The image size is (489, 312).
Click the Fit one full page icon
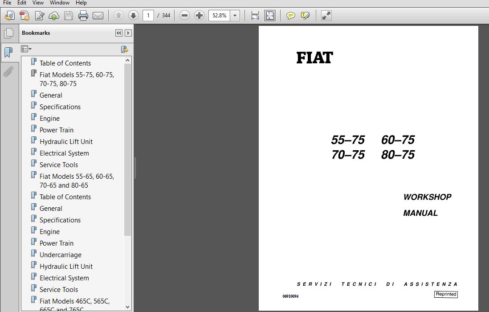[270, 15]
